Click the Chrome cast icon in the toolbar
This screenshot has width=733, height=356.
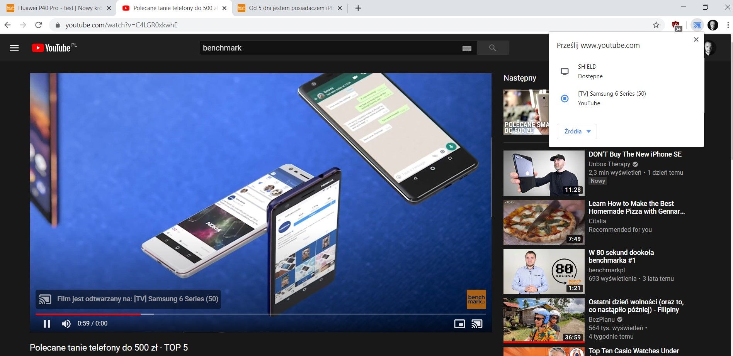click(x=697, y=25)
